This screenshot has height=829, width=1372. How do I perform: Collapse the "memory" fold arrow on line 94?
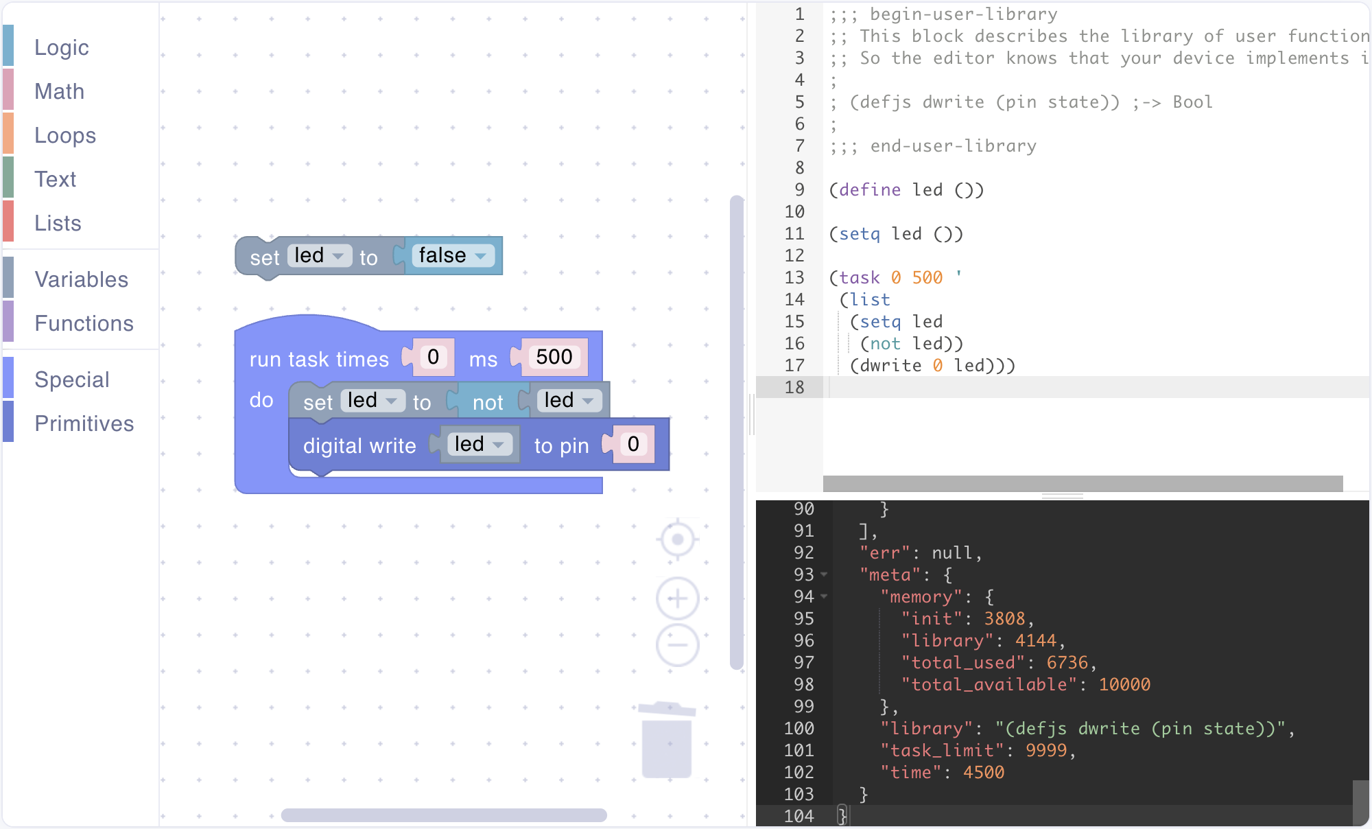click(824, 596)
